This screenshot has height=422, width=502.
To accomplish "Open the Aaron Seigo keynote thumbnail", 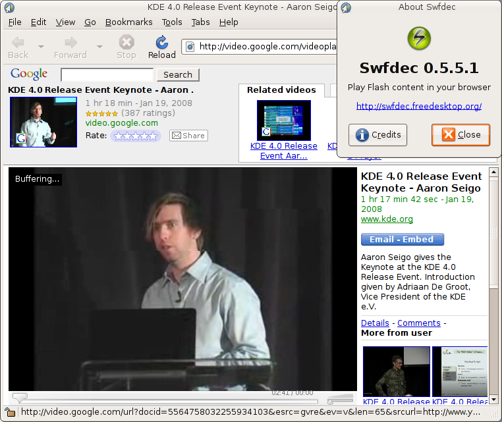I will pos(43,122).
